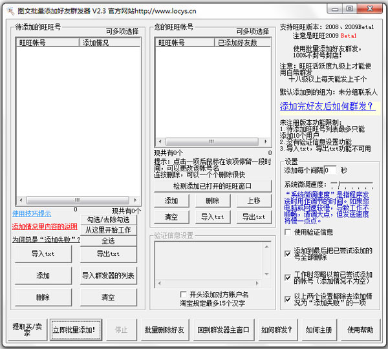Click 添加 under your accounts list

click(171, 200)
